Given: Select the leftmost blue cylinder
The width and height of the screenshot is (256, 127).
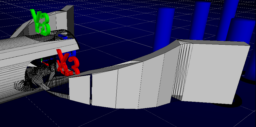Looking at the screenshot, I should tap(164, 28).
